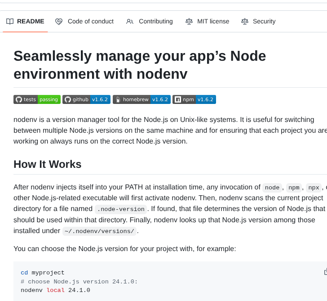
Task: Open the Security tab
Action: point(258,21)
